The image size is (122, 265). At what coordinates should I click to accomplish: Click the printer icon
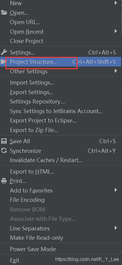click(x=4, y=181)
